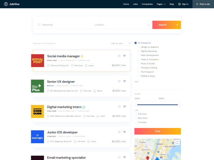Click the blue cluster marker on map
Viewport: 214px width, 160px height.
click(x=157, y=159)
